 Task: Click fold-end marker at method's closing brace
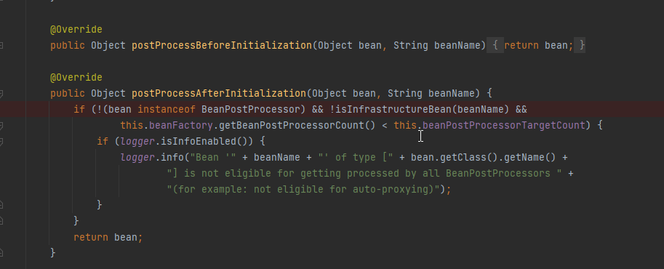[1, 253]
